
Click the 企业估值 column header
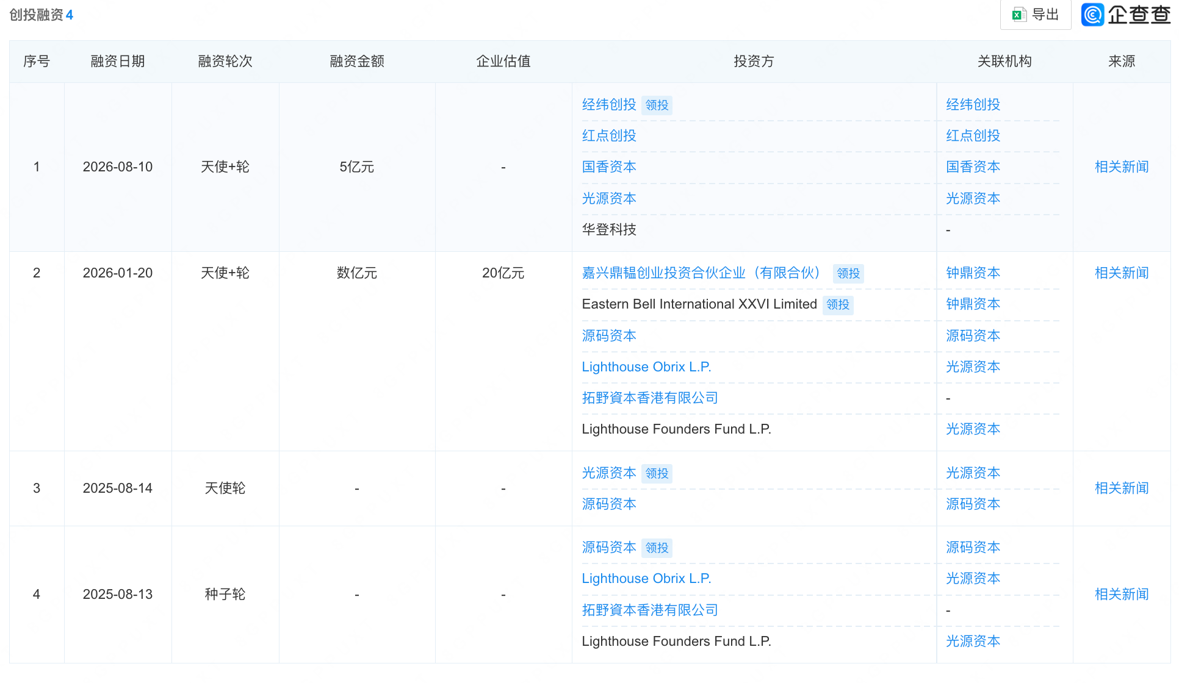[x=503, y=62]
